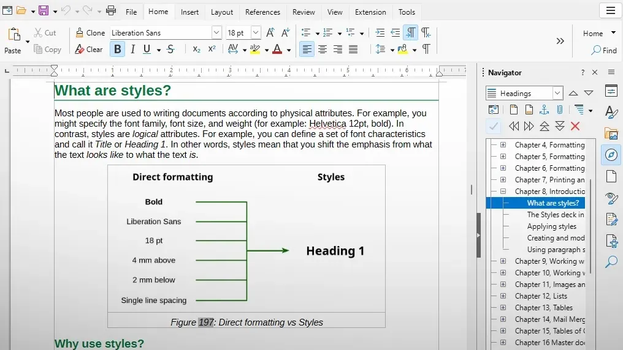Image resolution: width=623 pixels, height=350 pixels.
Task: Open the File menu
Action: point(131,12)
